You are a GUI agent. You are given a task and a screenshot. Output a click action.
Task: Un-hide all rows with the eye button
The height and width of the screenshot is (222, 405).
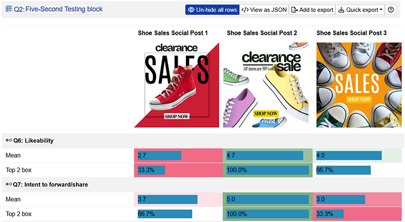tap(212, 10)
